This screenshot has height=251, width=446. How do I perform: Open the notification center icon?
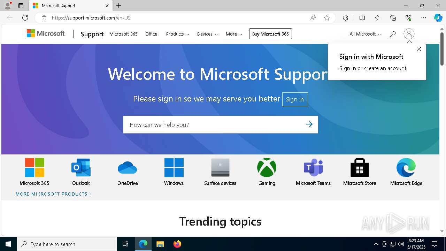pos(435,244)
